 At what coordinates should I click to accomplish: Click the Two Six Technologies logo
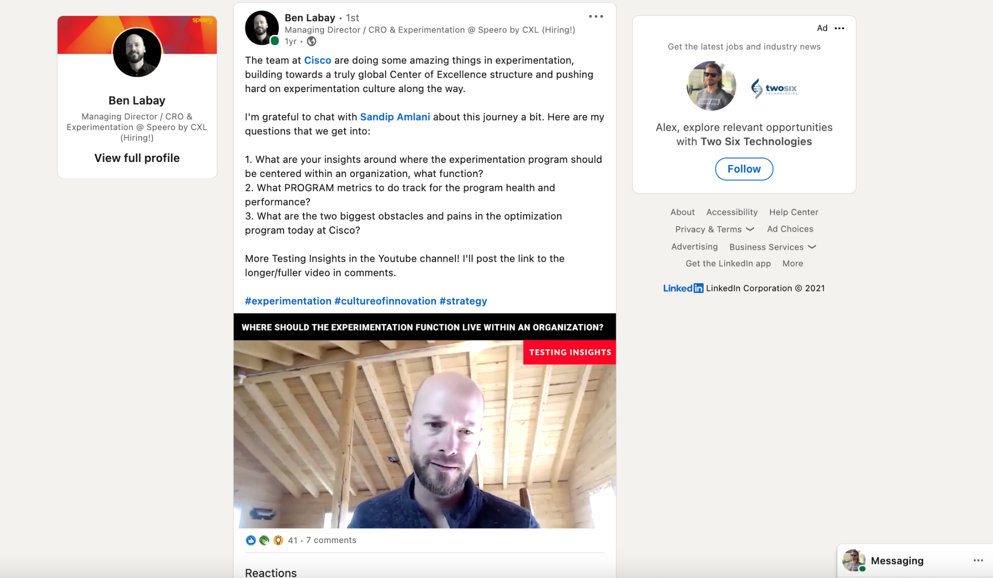click(x=774, y=88)
